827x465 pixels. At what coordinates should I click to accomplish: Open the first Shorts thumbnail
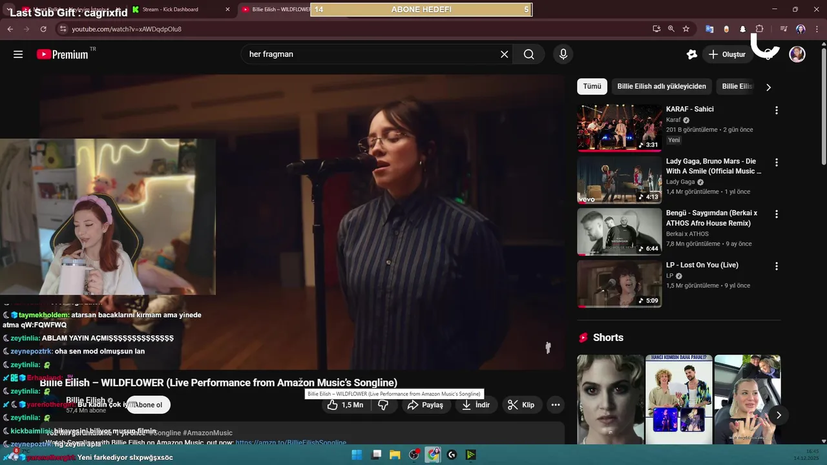611,399
